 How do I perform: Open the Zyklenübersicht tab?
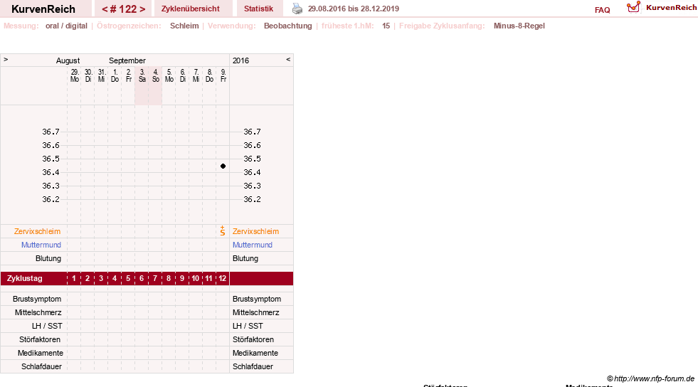coord(190,9)
